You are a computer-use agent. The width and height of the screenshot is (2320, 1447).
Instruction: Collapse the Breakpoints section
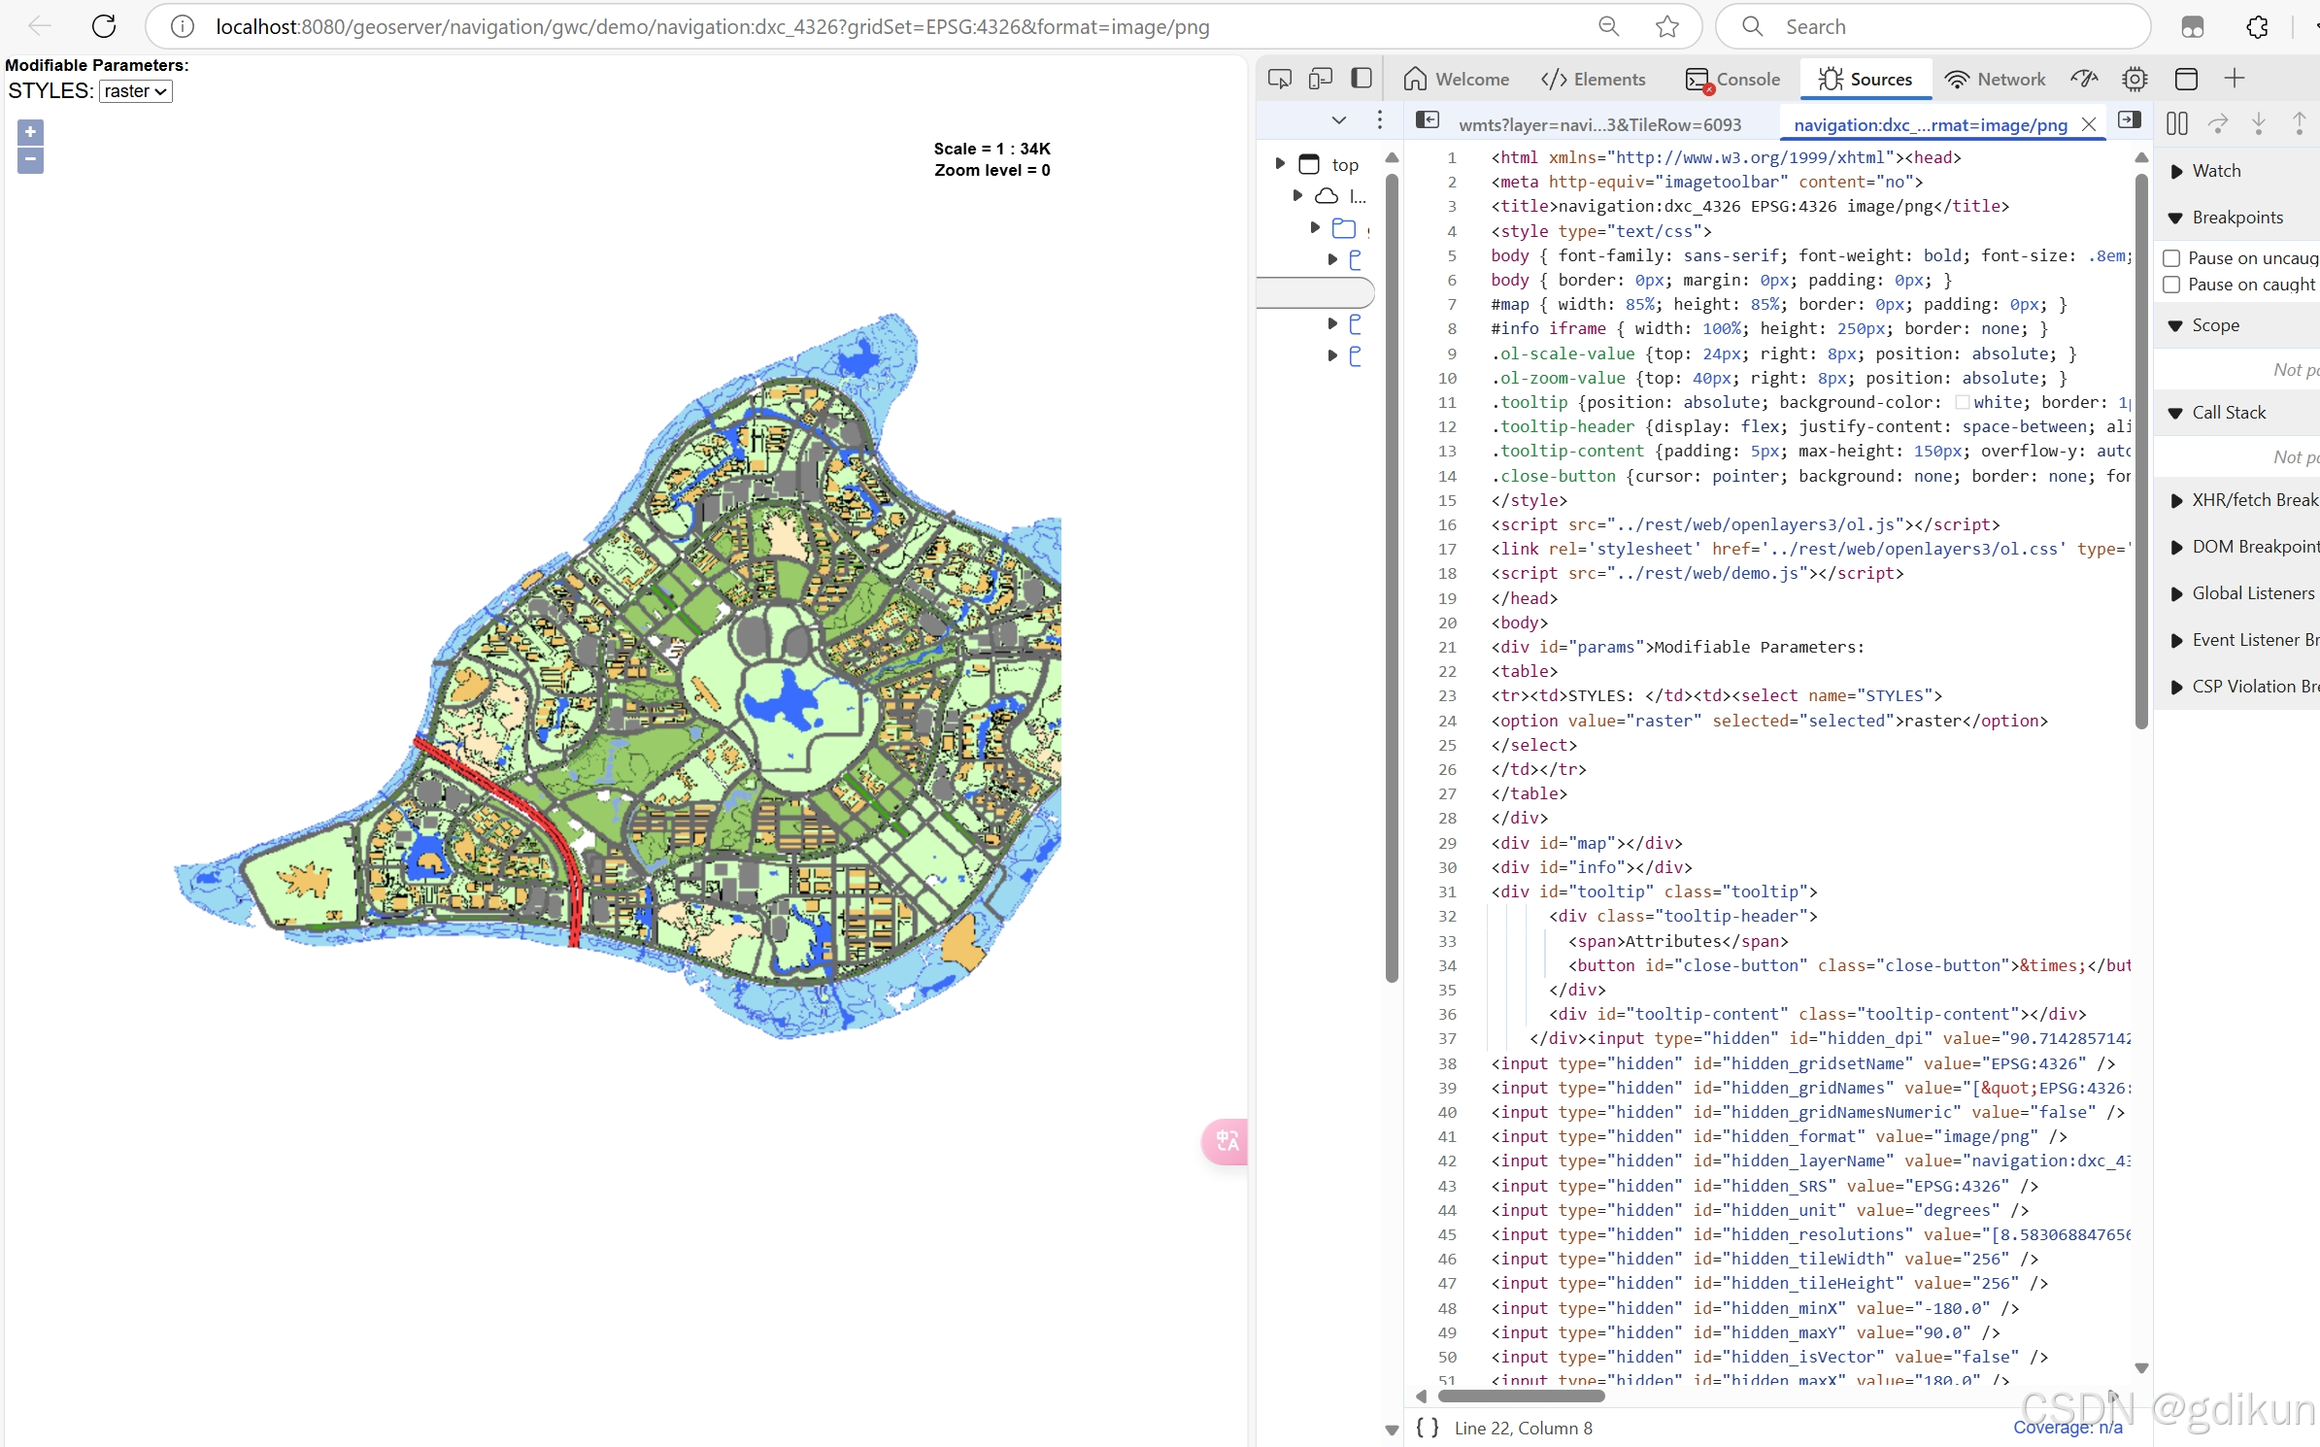coord(2176,218)
